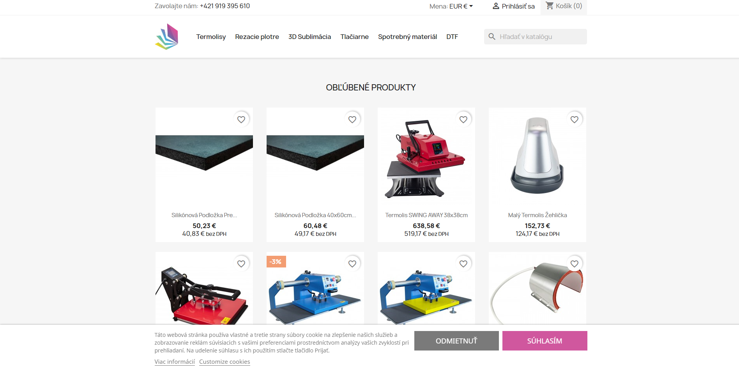Click the ODMIETNUŤ cookie button
Screen dimensions: 739x370
pyautogui.click(x=456, y=341)
